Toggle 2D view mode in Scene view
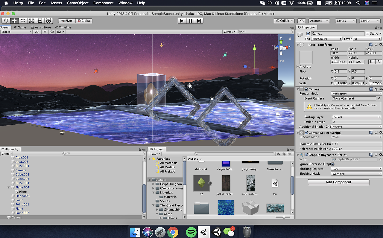Viewport: 383px width, 238px height. (37, 31)
